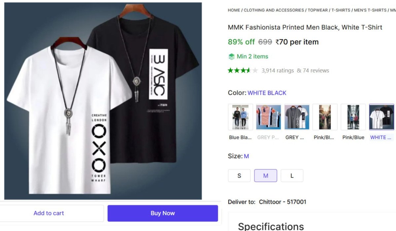Select the Blue Black color thumbnail
This screenshot has height=231, width=396.
click(240, 117)
